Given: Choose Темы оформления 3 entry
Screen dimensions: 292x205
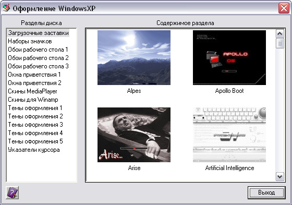Looking at the screenshot, I should [35, 125].
